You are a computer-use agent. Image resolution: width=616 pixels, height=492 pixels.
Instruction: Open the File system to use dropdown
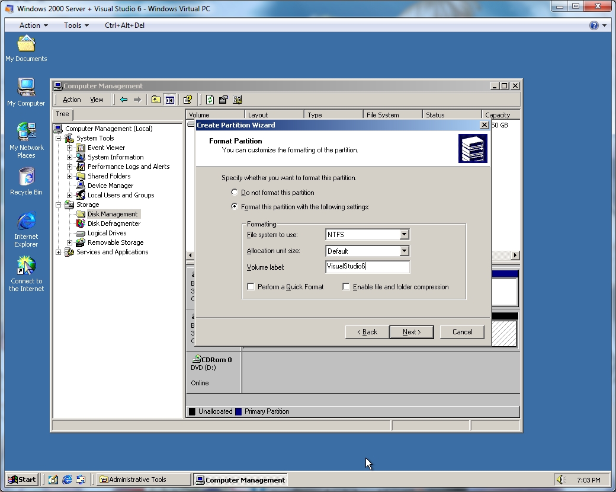pyautogui.click(x=404, y=235)
